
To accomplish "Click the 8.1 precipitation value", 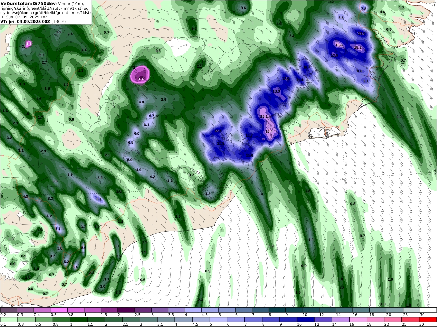I will pyautogui.click(x=99, y=199).
